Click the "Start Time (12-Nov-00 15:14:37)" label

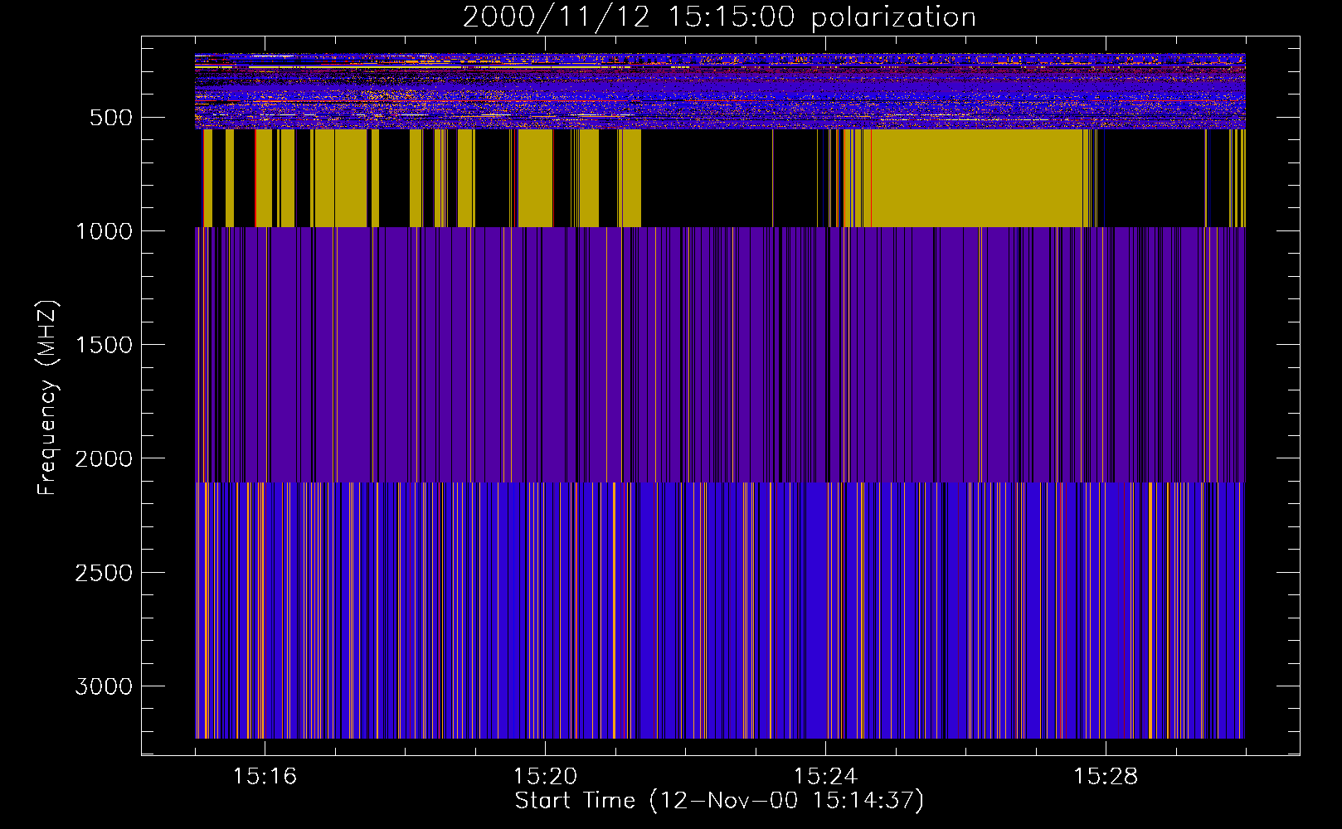click(x=719, y=801)
